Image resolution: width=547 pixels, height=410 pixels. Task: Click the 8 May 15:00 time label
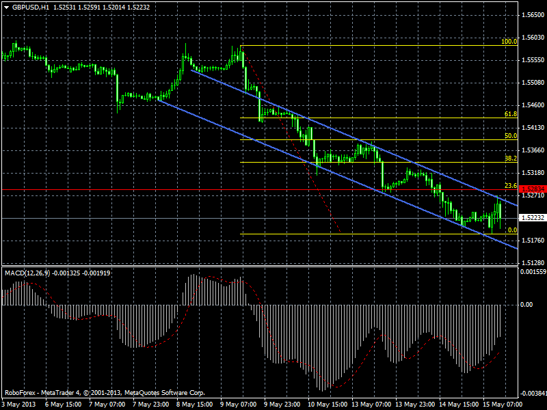tap(194, 405)
